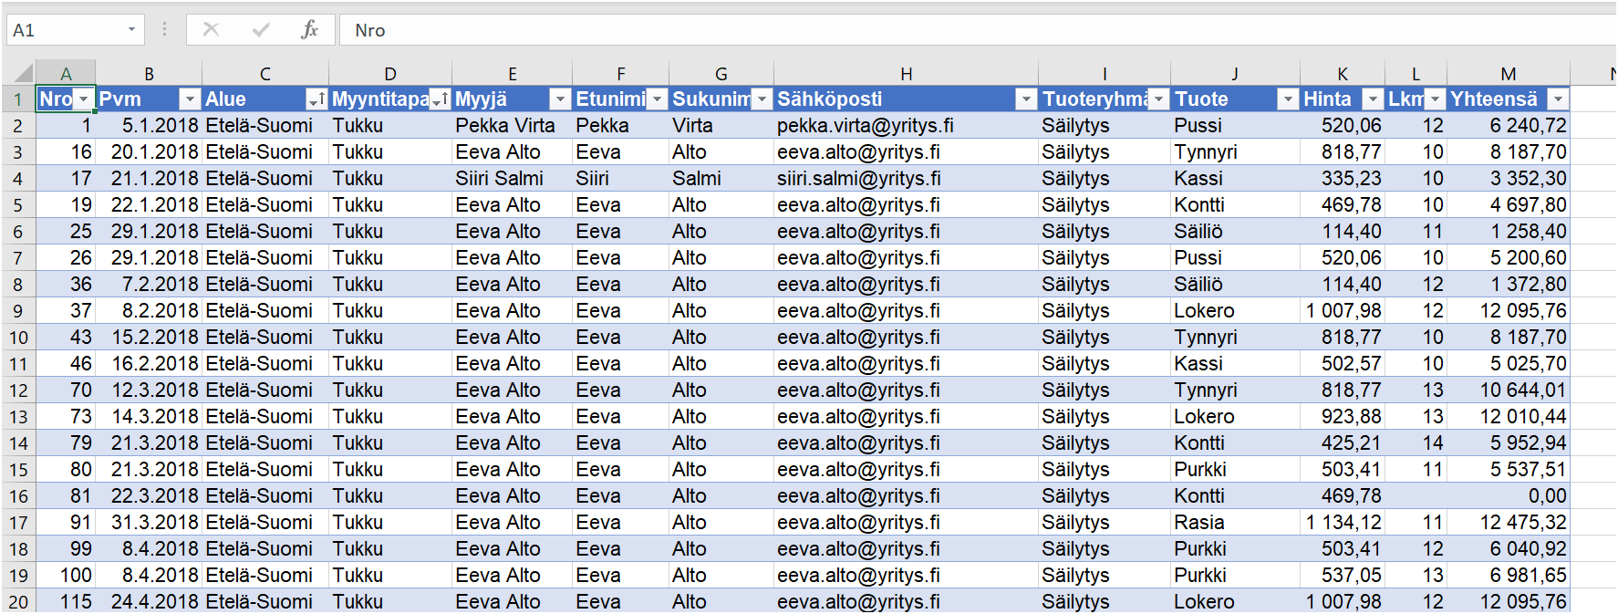1618x614 pixels.
Task: Click price cell 335,23
Action: [x=1343, y=179]
